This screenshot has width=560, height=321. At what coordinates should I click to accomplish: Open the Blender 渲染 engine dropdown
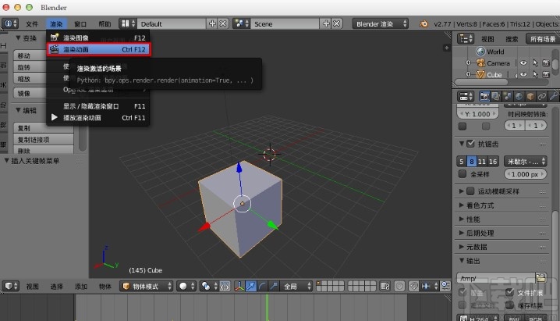[x=380, y=24]
